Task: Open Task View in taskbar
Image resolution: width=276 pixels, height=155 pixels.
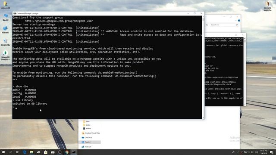Action: [17, 152]
